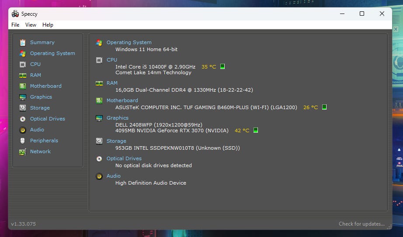Click Windows 11 Home 64-bit text
Image resolution: width=403 pixels, height=237 pixels.
coord(146,49)
